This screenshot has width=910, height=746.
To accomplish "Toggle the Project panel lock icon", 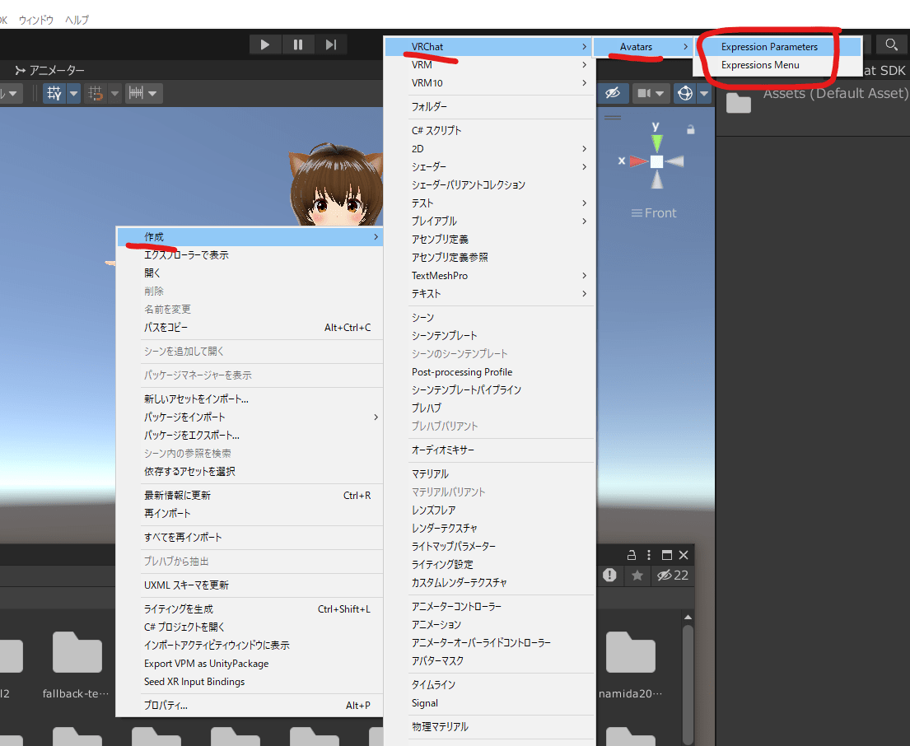I will tap(632, 554).
